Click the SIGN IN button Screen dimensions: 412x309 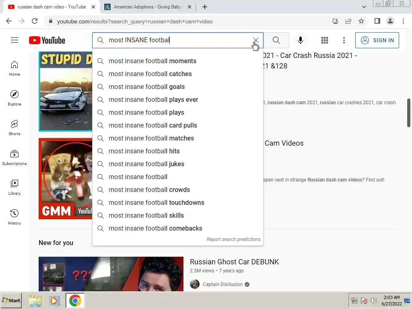pos(377,40)
